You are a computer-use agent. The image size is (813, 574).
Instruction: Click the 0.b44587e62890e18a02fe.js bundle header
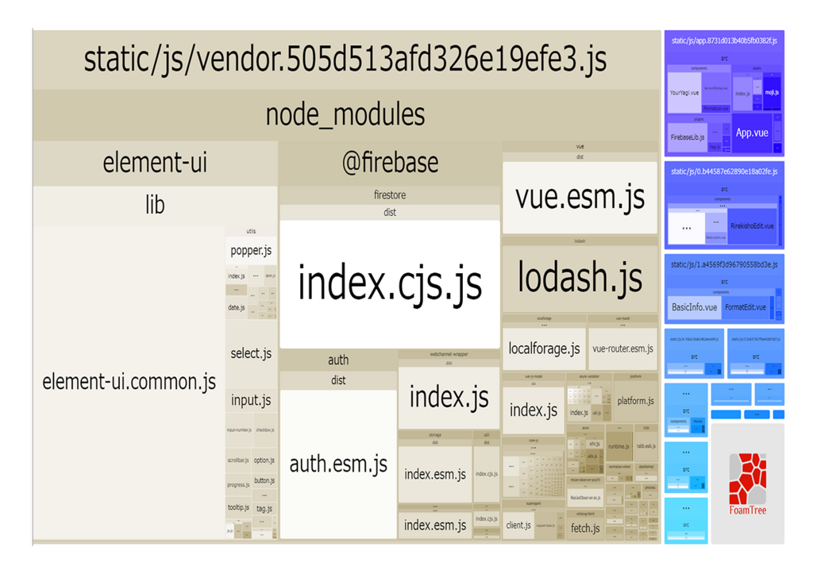point(724,171)
